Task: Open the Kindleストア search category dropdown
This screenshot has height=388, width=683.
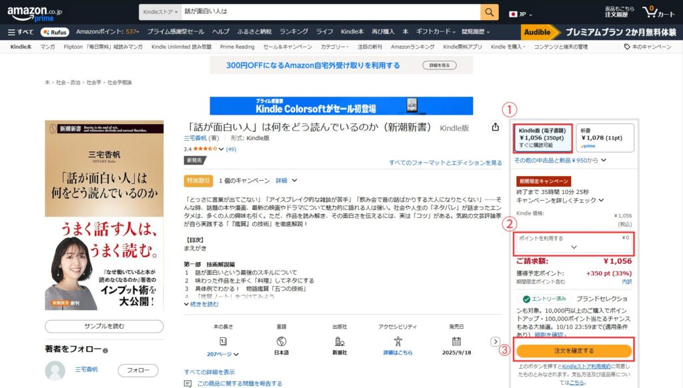Action: 159,12
